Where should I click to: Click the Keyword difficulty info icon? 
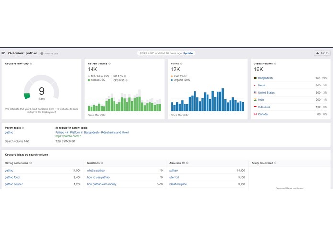tap(31, 64)
